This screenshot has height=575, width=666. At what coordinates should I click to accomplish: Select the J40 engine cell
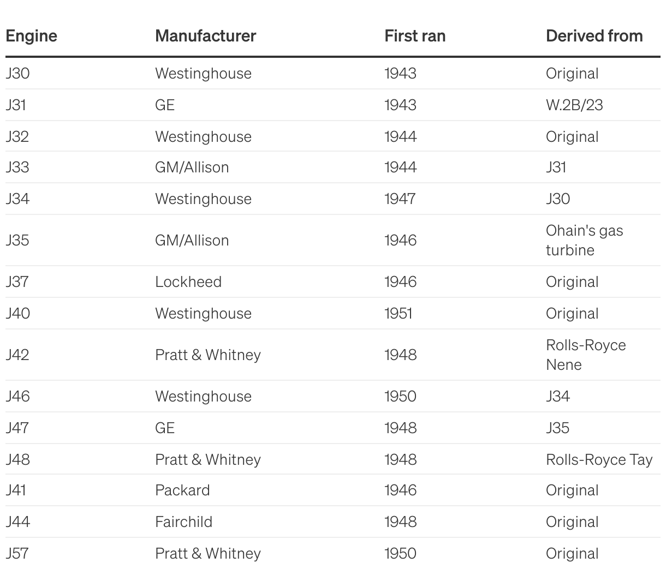pyautogui.click(x=17, y=314)
